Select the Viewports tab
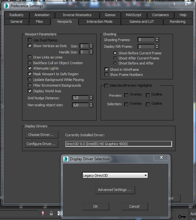The width and height of the screenshot is (196, 220). (64, 21)
